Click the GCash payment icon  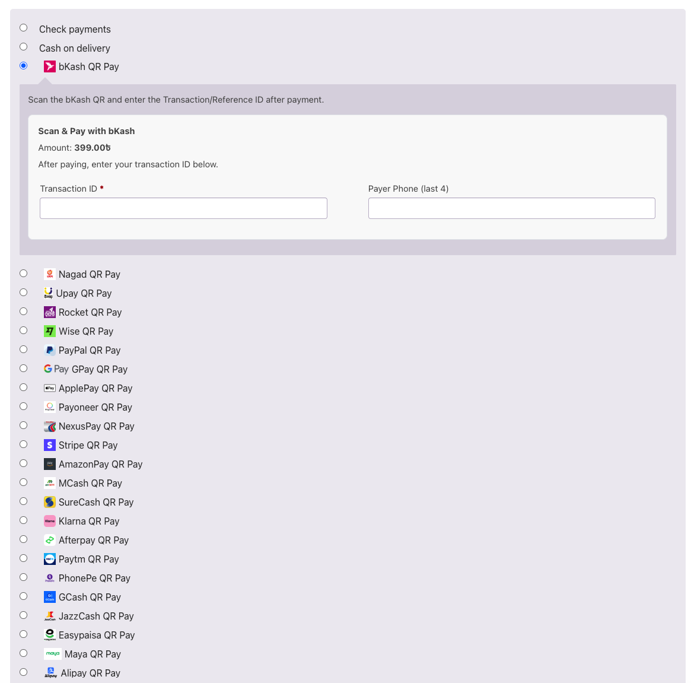pyautogui.click(x=49, y=596)
